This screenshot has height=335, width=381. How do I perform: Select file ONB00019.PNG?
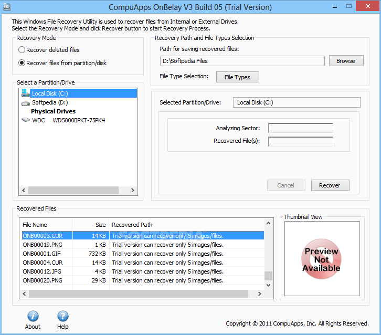coord(43,245)
